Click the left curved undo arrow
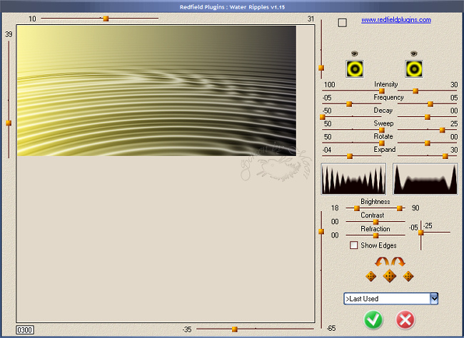This screenshot has width=464, height=338. [382, 262]
